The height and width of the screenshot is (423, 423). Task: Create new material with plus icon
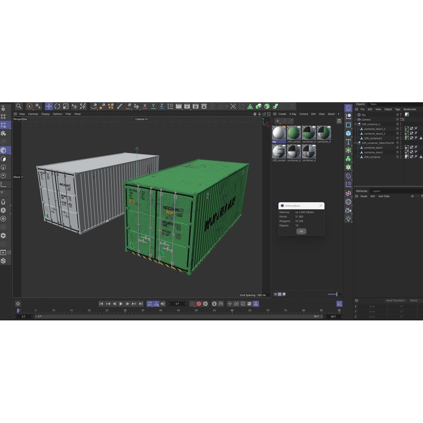click(x=277, y=121)
